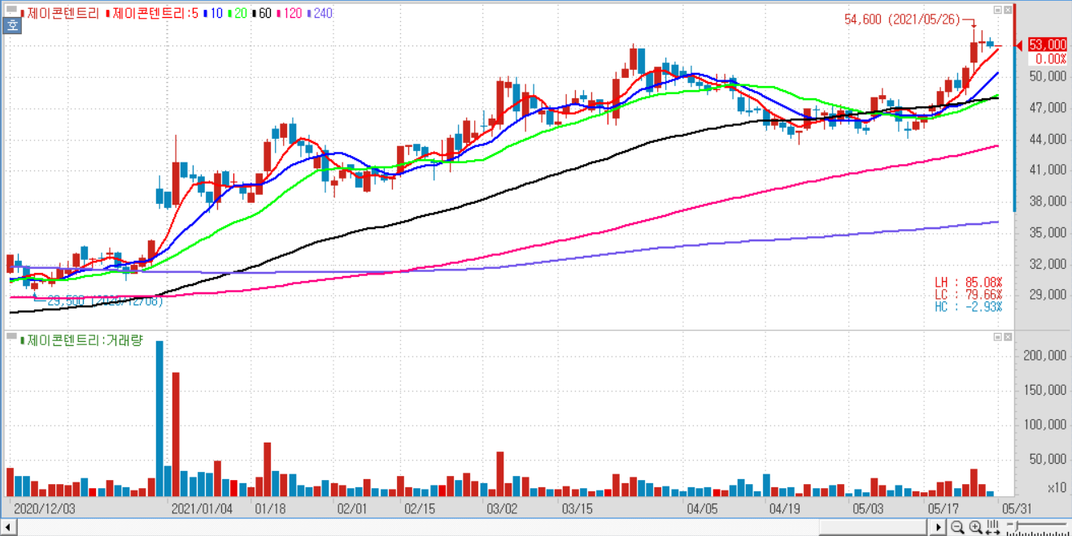Image resolution: width=1072 pixels, height=536 pixels.
Task: Select the 제이콘텐트리 price series legend
Action: coord(60,13)
